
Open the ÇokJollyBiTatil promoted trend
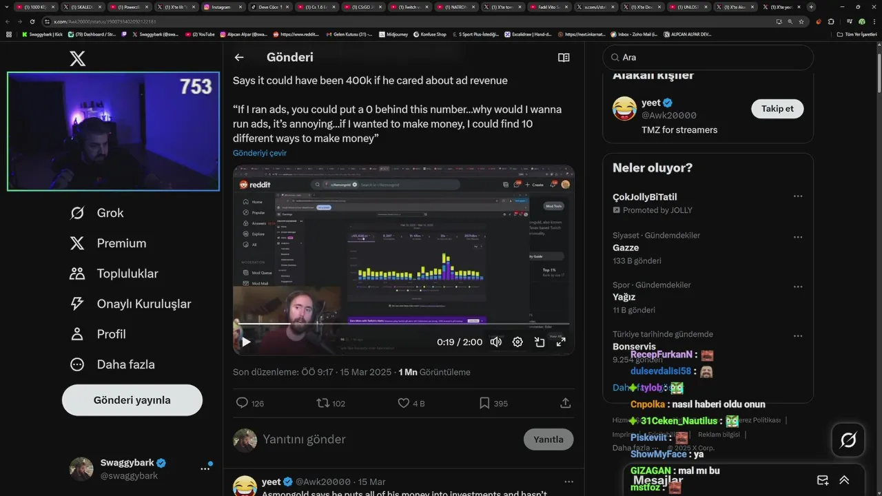coord(645,197)
